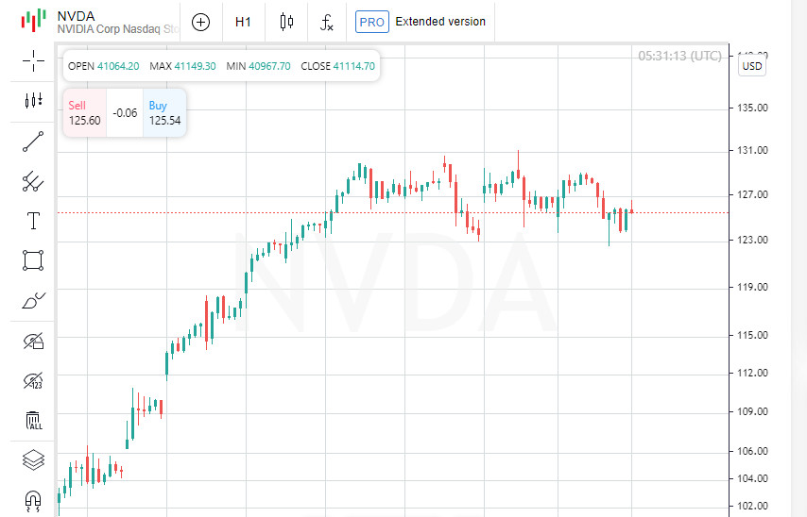This screenshot has width=807, height=517.
Task: Click the USD currency label on price axis
Action: point(752,66)
